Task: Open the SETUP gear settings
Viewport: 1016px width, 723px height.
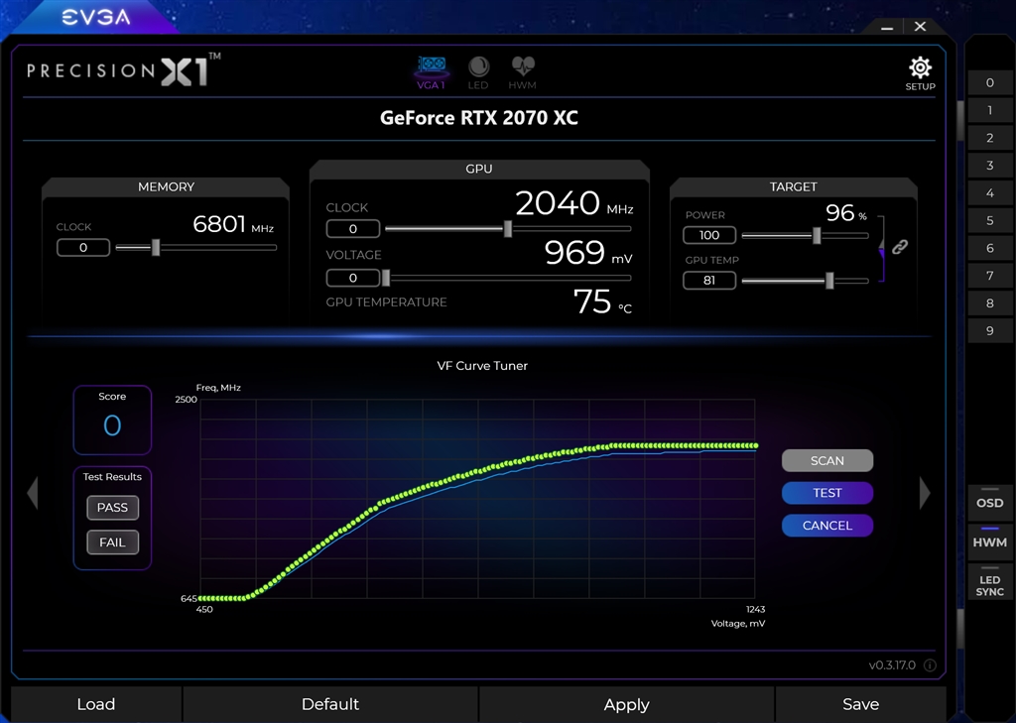Action: (920, 73)
